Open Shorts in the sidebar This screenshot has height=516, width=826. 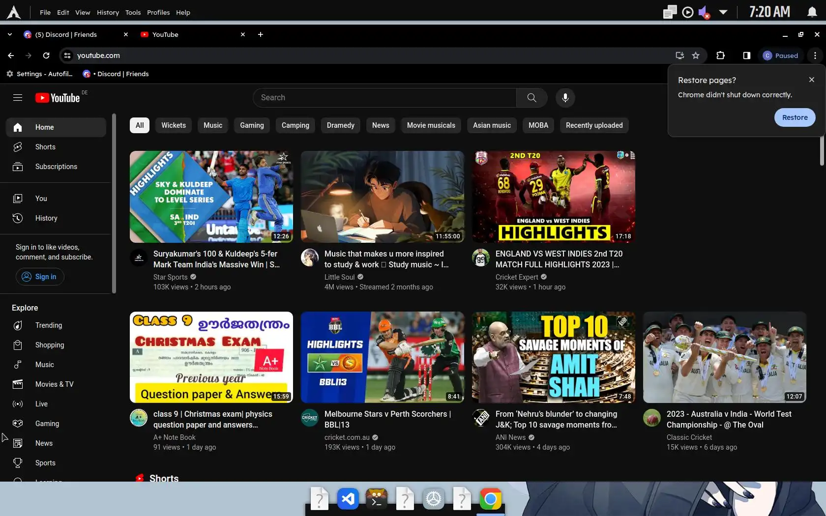pos(56,147)
